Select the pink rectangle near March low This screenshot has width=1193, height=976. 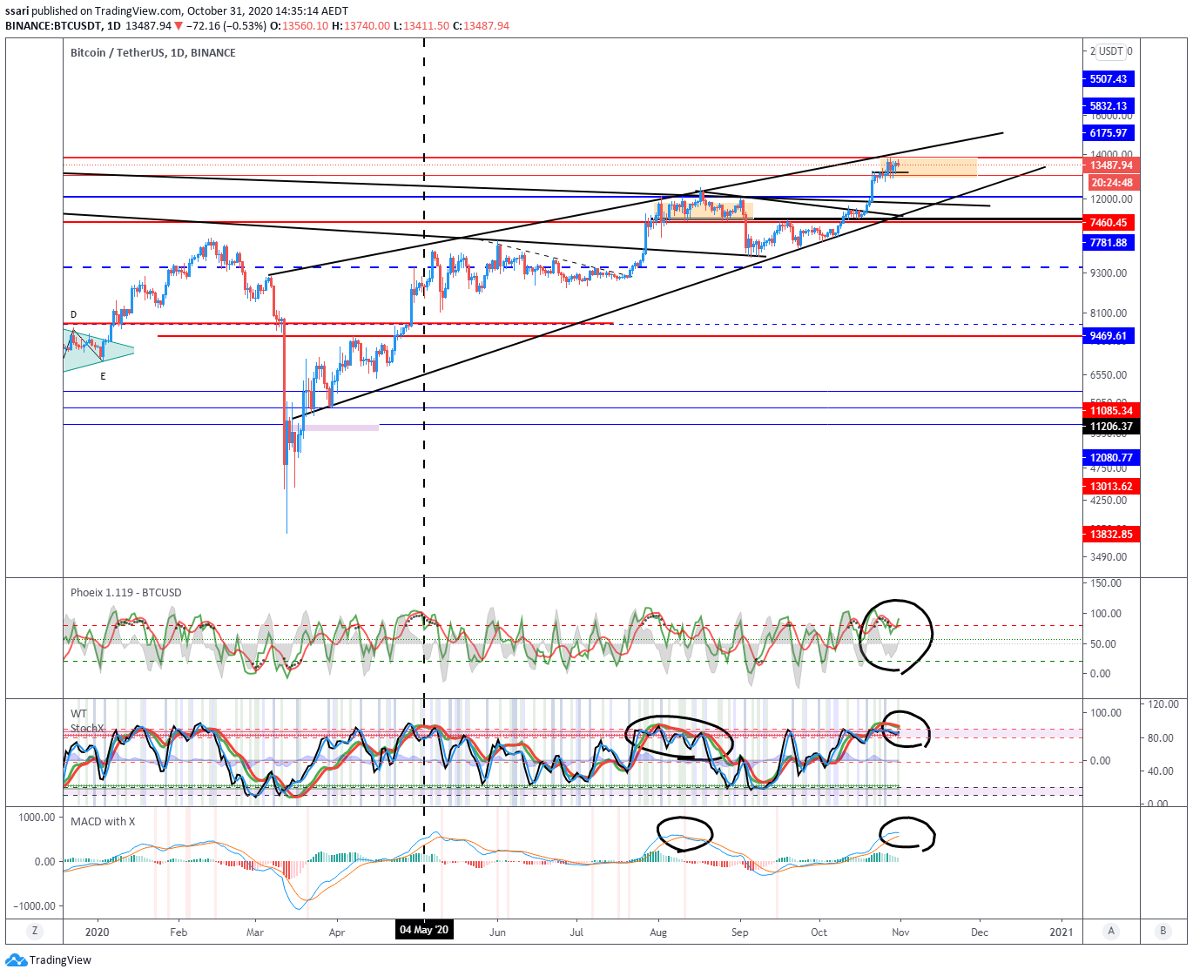[340, 427]
